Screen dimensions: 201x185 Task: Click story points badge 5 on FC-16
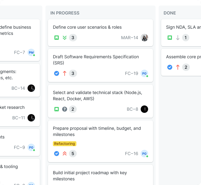[73, 154]
